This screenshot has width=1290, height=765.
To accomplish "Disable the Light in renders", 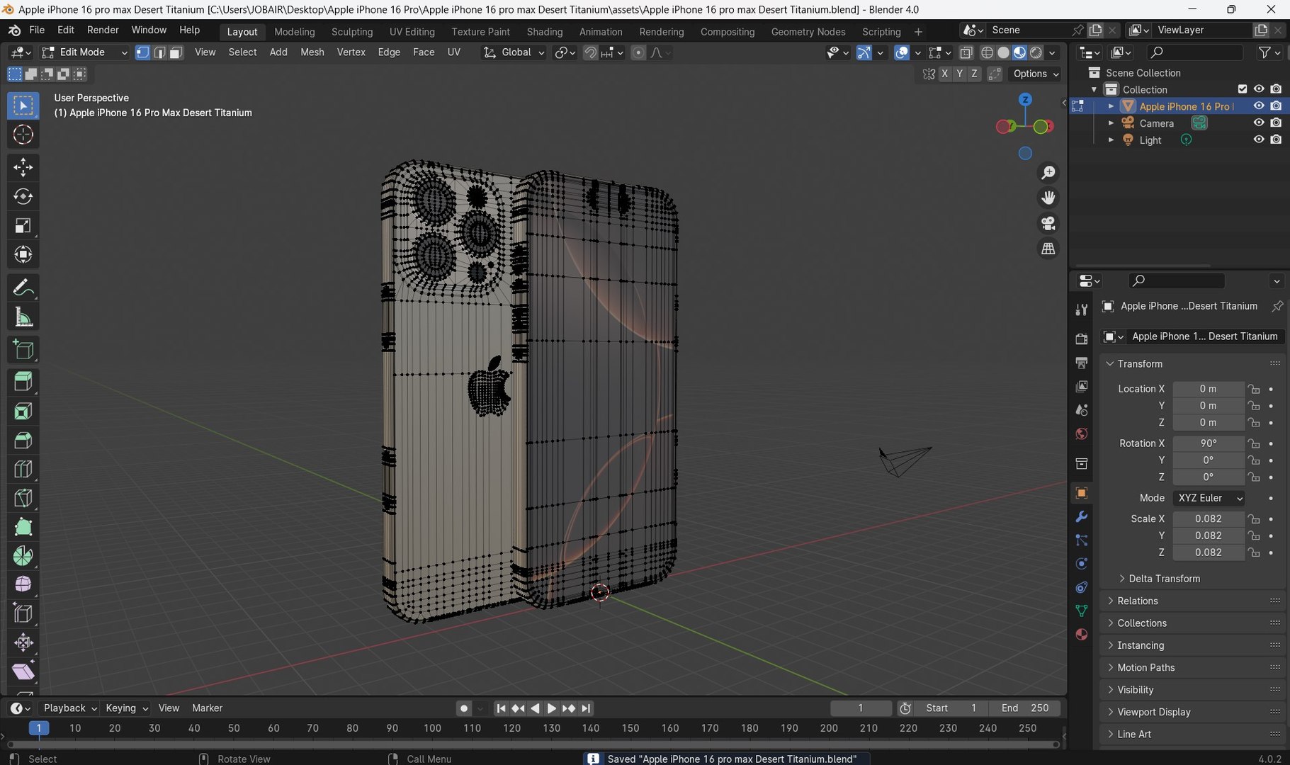I will 1276,140.
